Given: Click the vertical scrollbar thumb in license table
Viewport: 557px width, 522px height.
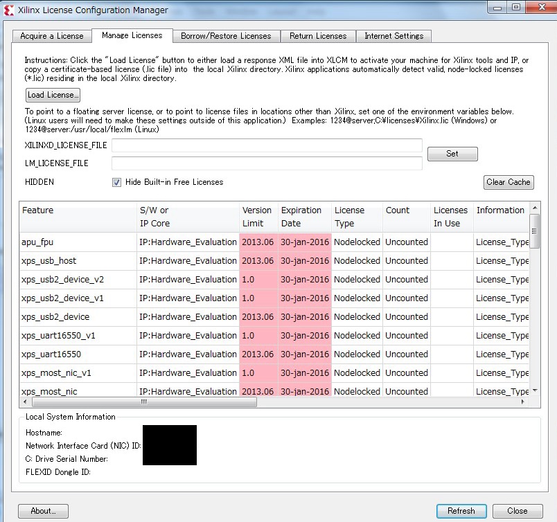Looking at the screenshot, I should (x=534, y=231).
